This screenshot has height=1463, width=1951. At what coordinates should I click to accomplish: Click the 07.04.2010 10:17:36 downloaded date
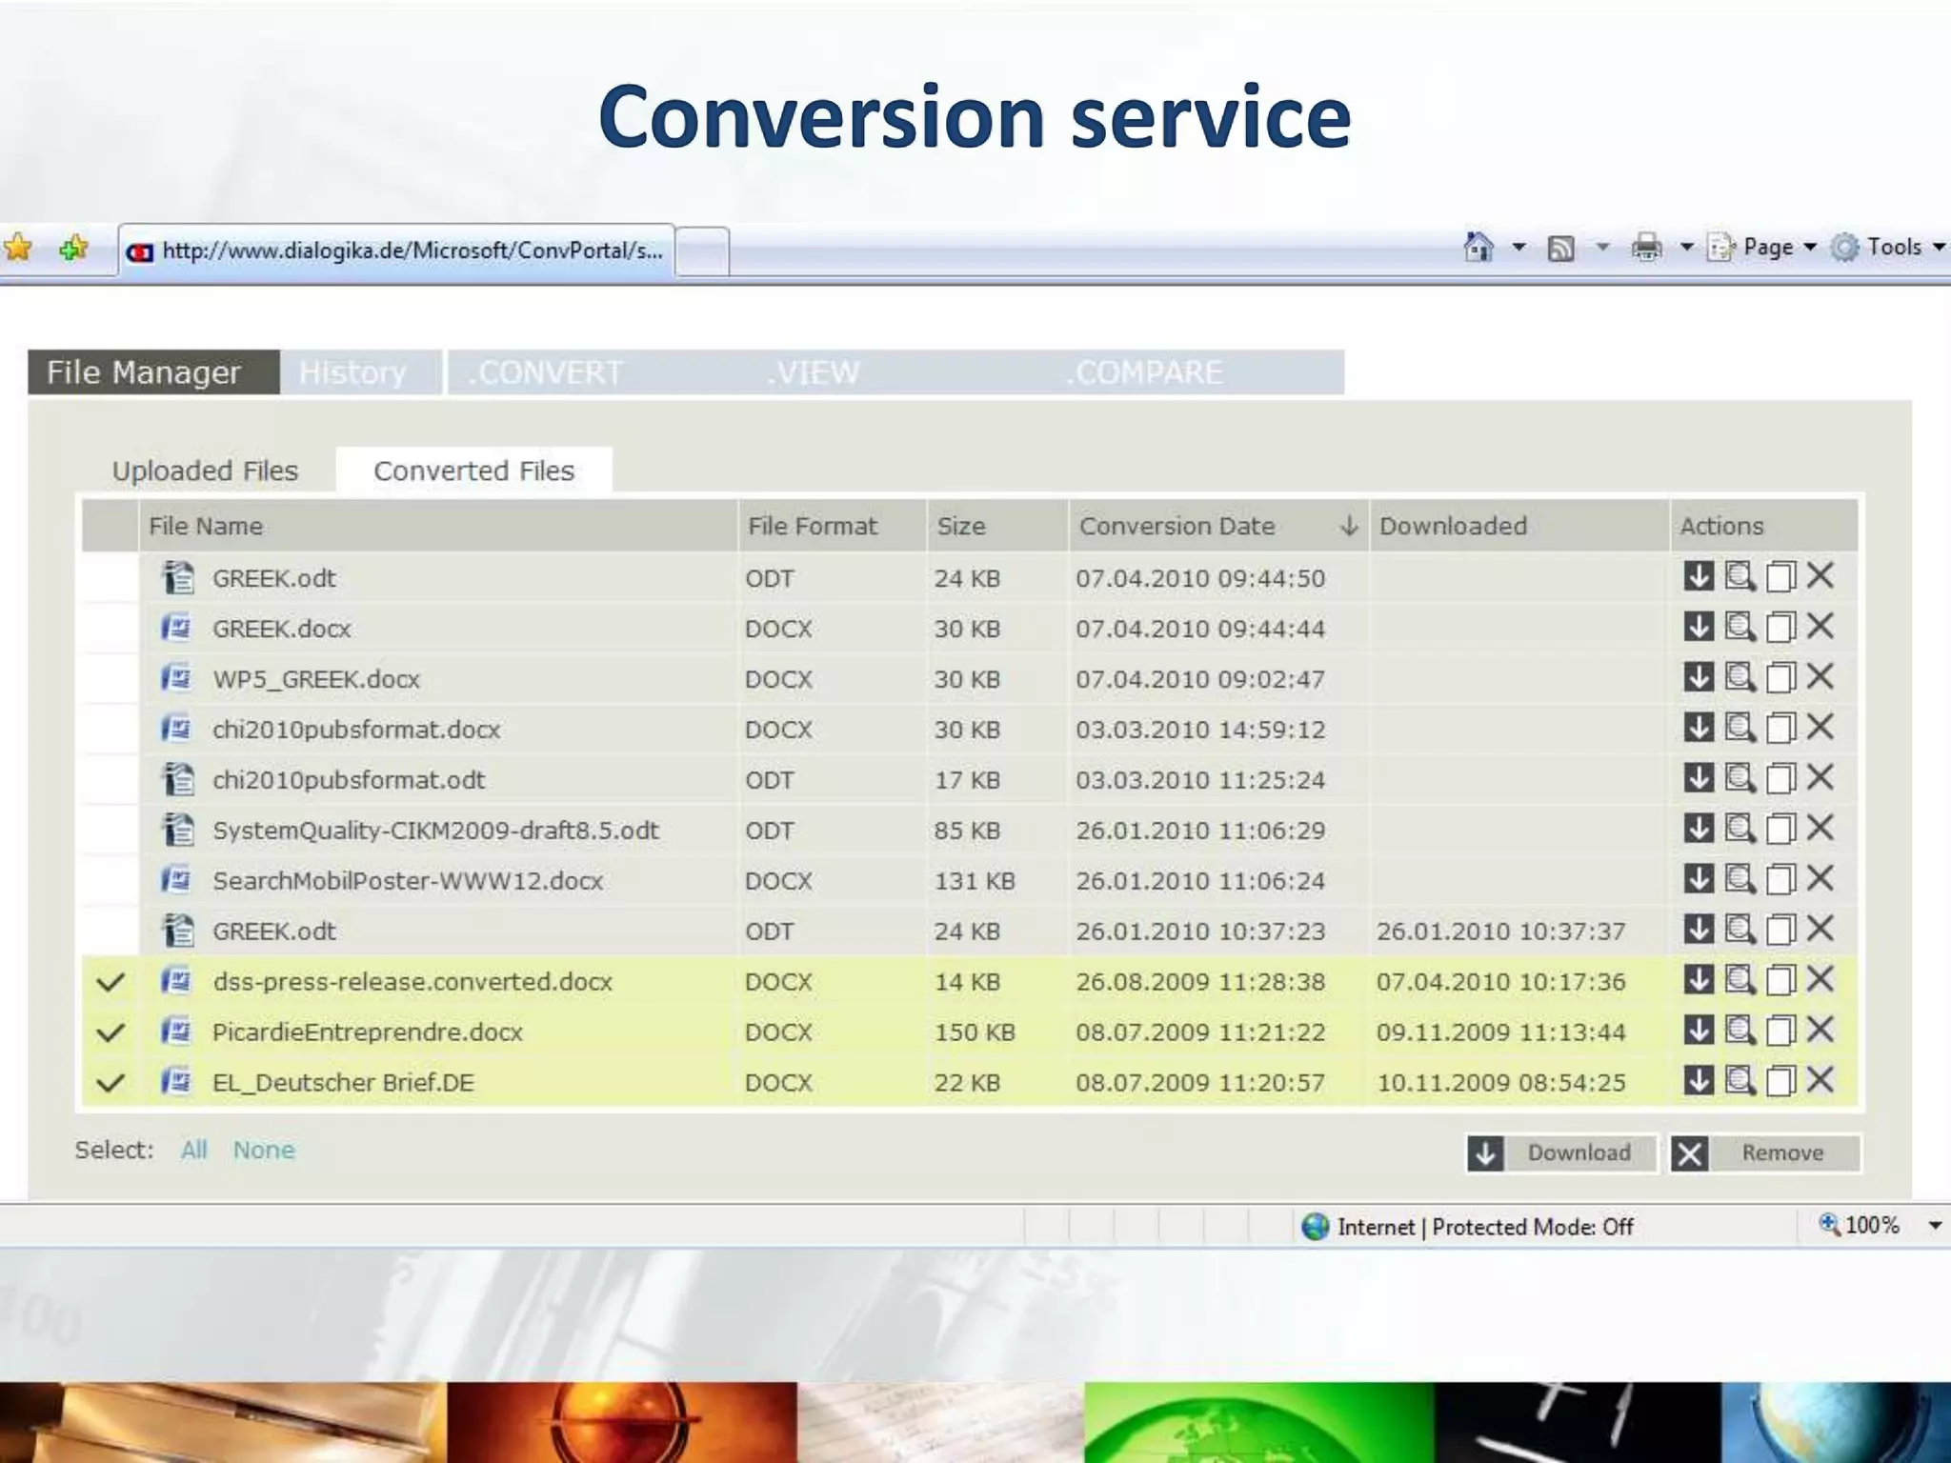tap(1500, 981)
